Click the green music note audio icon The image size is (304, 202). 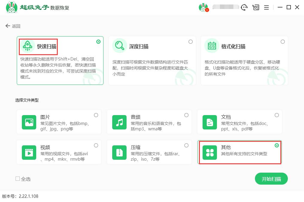(119, 122)
